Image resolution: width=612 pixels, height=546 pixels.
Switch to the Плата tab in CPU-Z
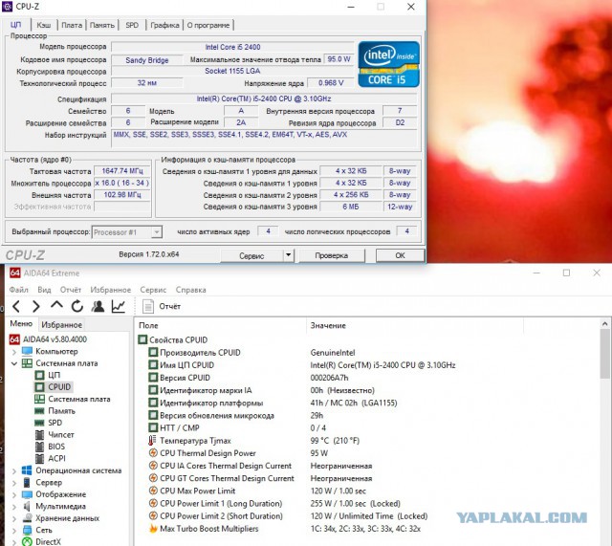coord(72,25)
